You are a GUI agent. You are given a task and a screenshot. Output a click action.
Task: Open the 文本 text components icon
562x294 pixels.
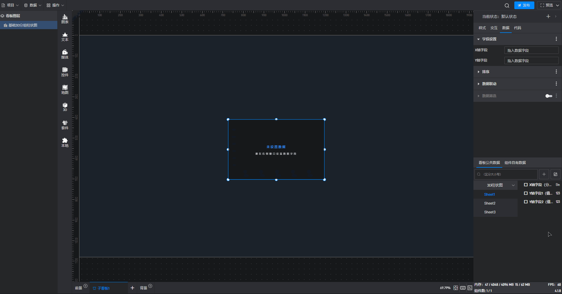tap(65, 36)
